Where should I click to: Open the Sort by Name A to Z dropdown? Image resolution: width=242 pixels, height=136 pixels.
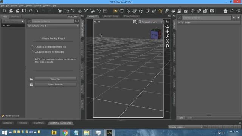click(x=53, y=26)
